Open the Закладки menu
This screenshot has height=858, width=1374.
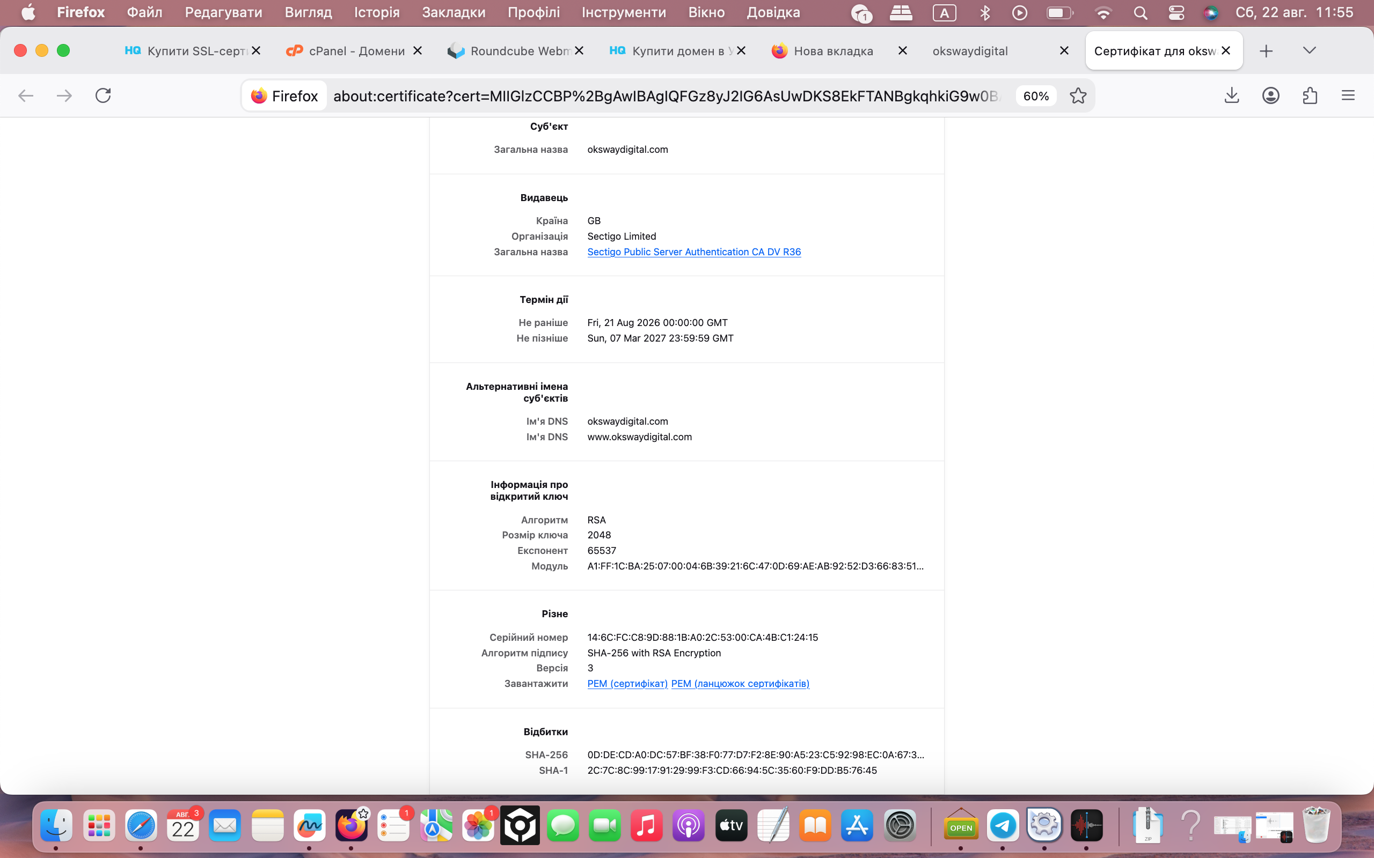453,12
